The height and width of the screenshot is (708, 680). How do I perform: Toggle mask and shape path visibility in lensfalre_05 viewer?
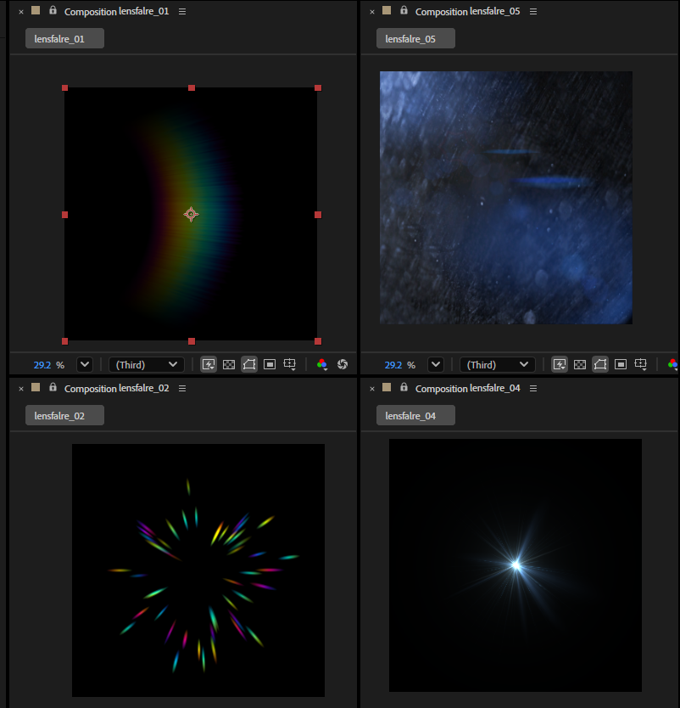click(599, 364)
